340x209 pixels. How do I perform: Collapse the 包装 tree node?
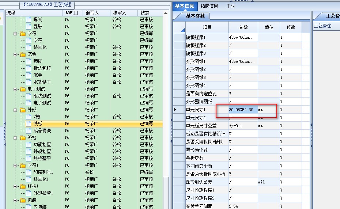(x=15, y=200)
